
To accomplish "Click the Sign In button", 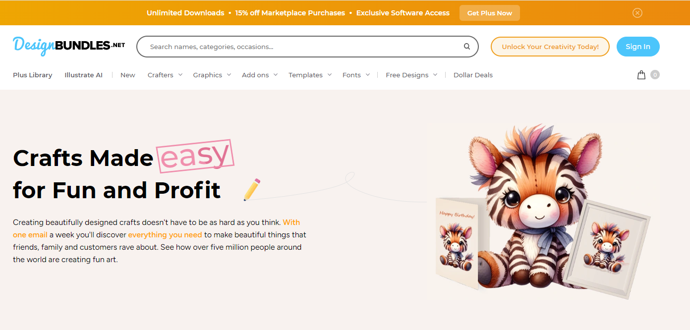I will pos(638,47).
